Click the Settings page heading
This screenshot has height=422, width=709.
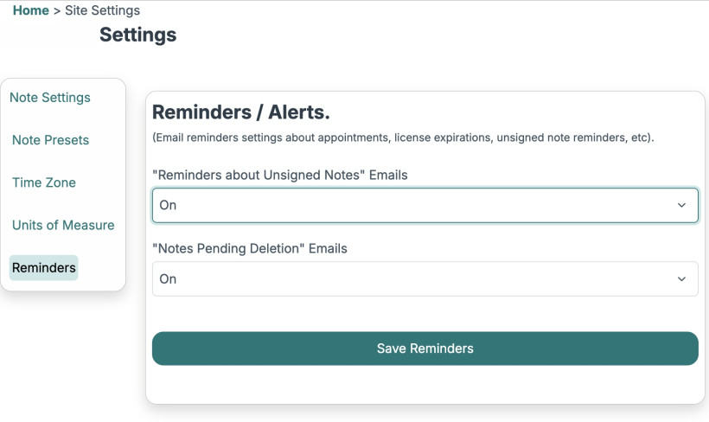click(x=137, y=35)
